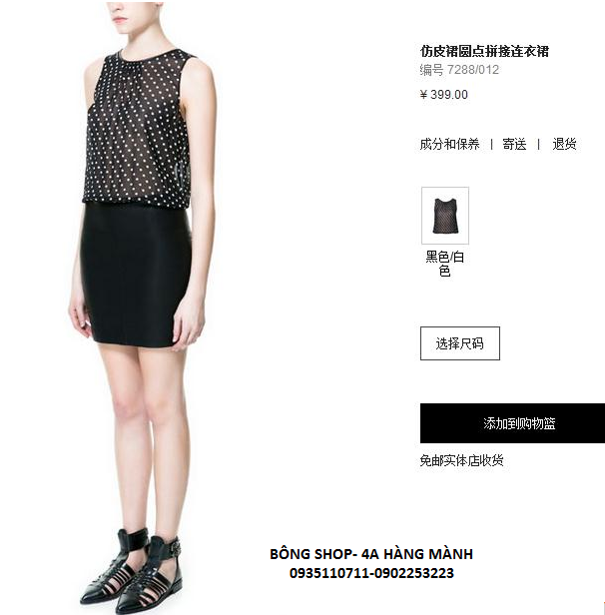Viewport: 605px width, 615px height.
Task: Select the black/white color thumbnail
Action: [x=445, y=216]
